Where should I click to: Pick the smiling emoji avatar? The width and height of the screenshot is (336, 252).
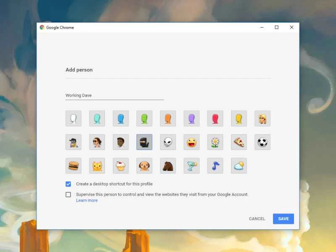(x=191, y=142)
